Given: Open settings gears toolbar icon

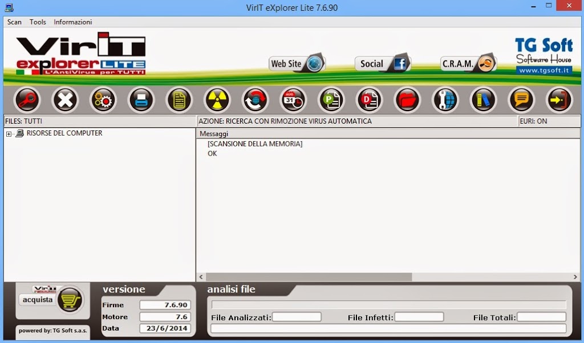Looking at the screenshot, I should (103, 100).
